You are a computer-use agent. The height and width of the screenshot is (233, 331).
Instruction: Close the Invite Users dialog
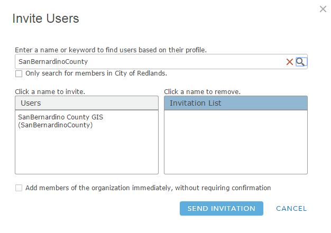[323, 9]
